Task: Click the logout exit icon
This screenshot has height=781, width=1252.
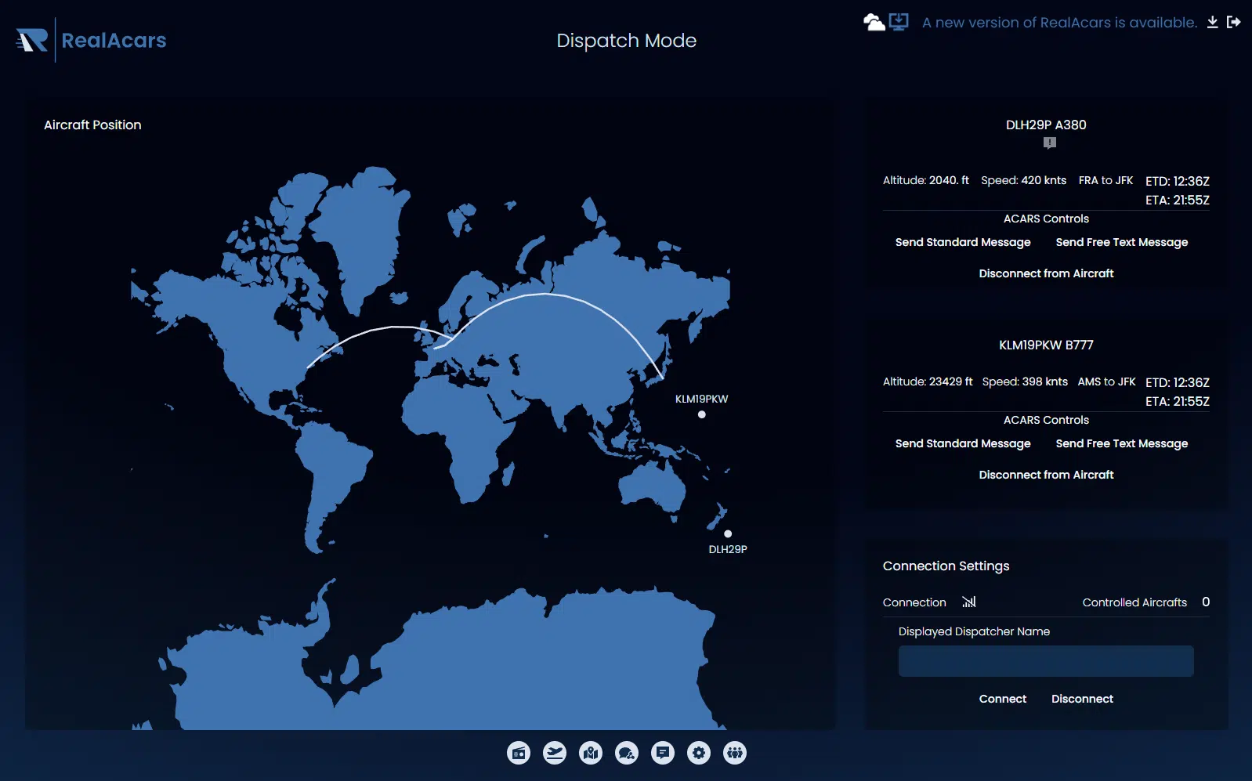Action: click(x=1234, y=22)
